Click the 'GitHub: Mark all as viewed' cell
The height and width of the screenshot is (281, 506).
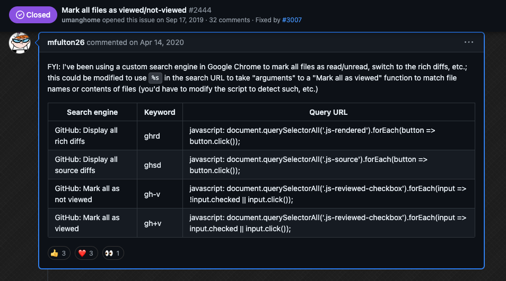pyautogui.click(x=92, y=223)
